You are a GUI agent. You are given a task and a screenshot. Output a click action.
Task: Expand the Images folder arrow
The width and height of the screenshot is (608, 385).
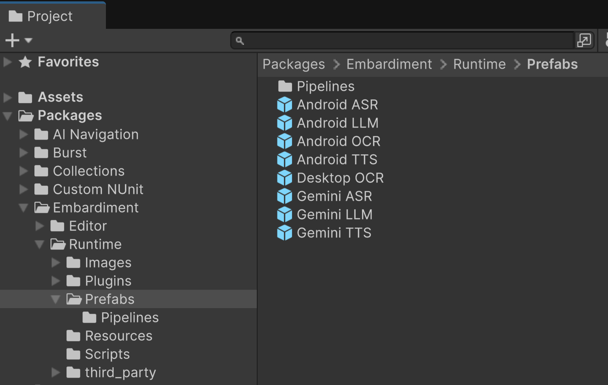(55, 263)
